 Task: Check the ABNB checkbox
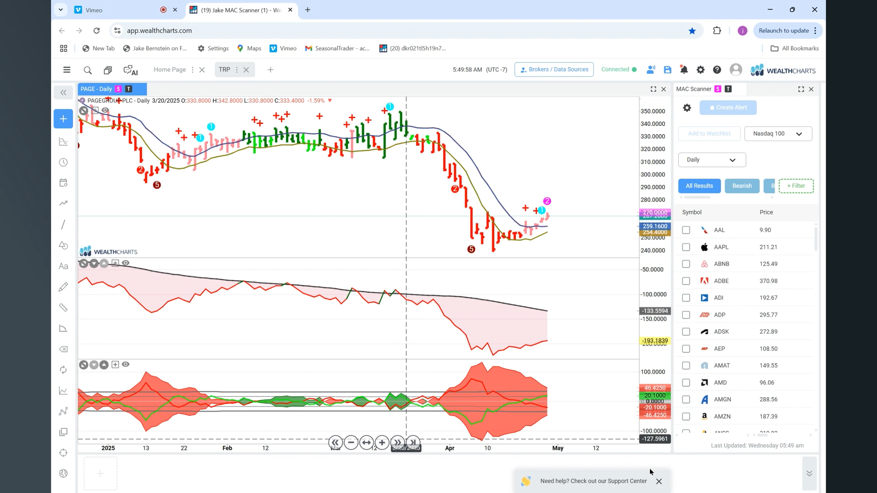[x=686, y=264]
